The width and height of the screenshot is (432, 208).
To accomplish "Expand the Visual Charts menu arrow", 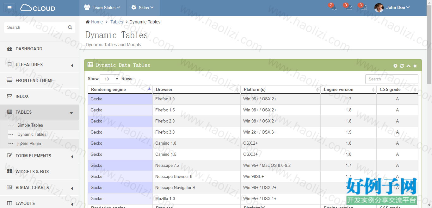I will pos(72,188).
